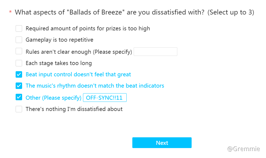Check "Required amount of points for prizes is too high"
The height and width of the screenshot is (158, 266).
pyautogui.click(x=19, y=28)
